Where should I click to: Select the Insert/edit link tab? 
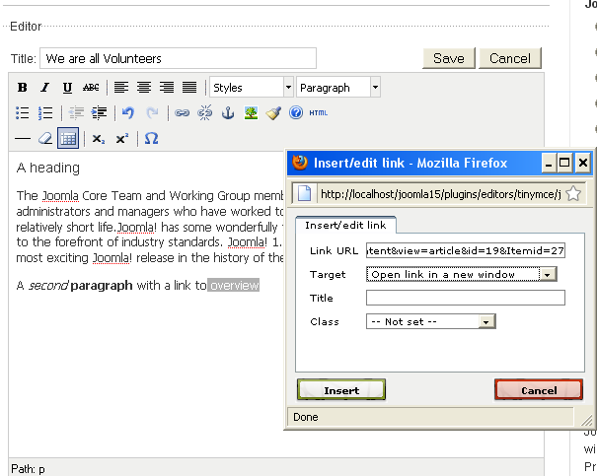pos(346,226)
